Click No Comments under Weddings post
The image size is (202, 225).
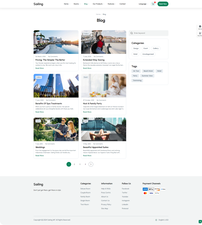click(x=50, y=144)
